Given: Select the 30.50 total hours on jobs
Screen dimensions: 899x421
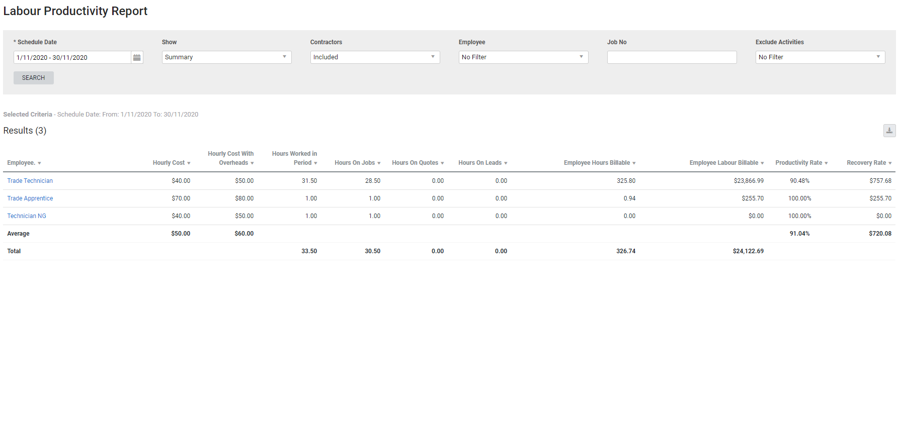Looking at the screenshot, I should [x=373, y=251].
